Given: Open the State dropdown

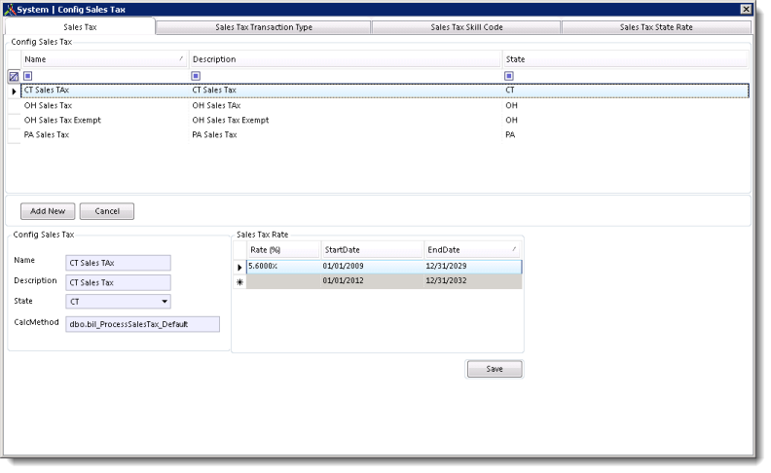Looking at the screenshot, I should click(x=165, y=302).
